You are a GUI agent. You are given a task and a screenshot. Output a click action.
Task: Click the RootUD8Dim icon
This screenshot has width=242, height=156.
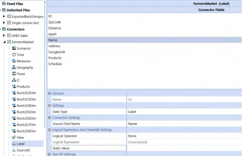pos(14,131)
